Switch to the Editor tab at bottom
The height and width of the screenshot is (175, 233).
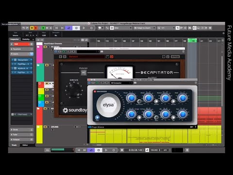pyautogui.click(x=25, y=145)
